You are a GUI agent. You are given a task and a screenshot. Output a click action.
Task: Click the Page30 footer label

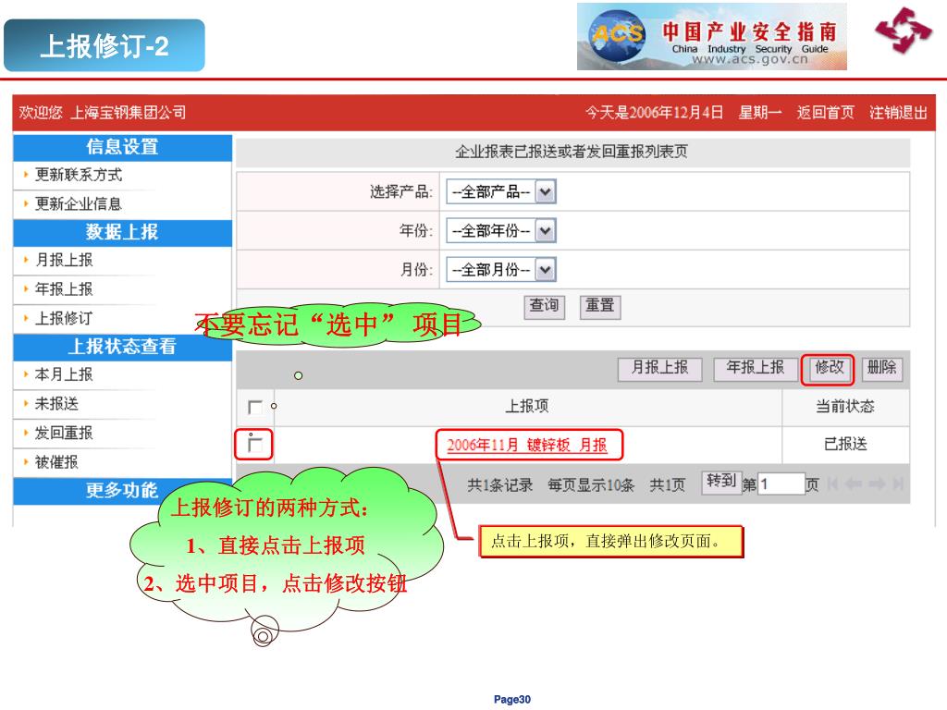(512, 700)
